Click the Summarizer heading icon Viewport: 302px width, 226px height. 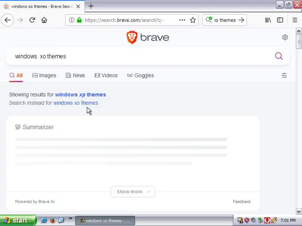(x=18, y=127)
